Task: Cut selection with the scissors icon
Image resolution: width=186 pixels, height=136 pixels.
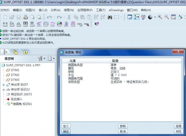Action: click(x=69, y=17)
